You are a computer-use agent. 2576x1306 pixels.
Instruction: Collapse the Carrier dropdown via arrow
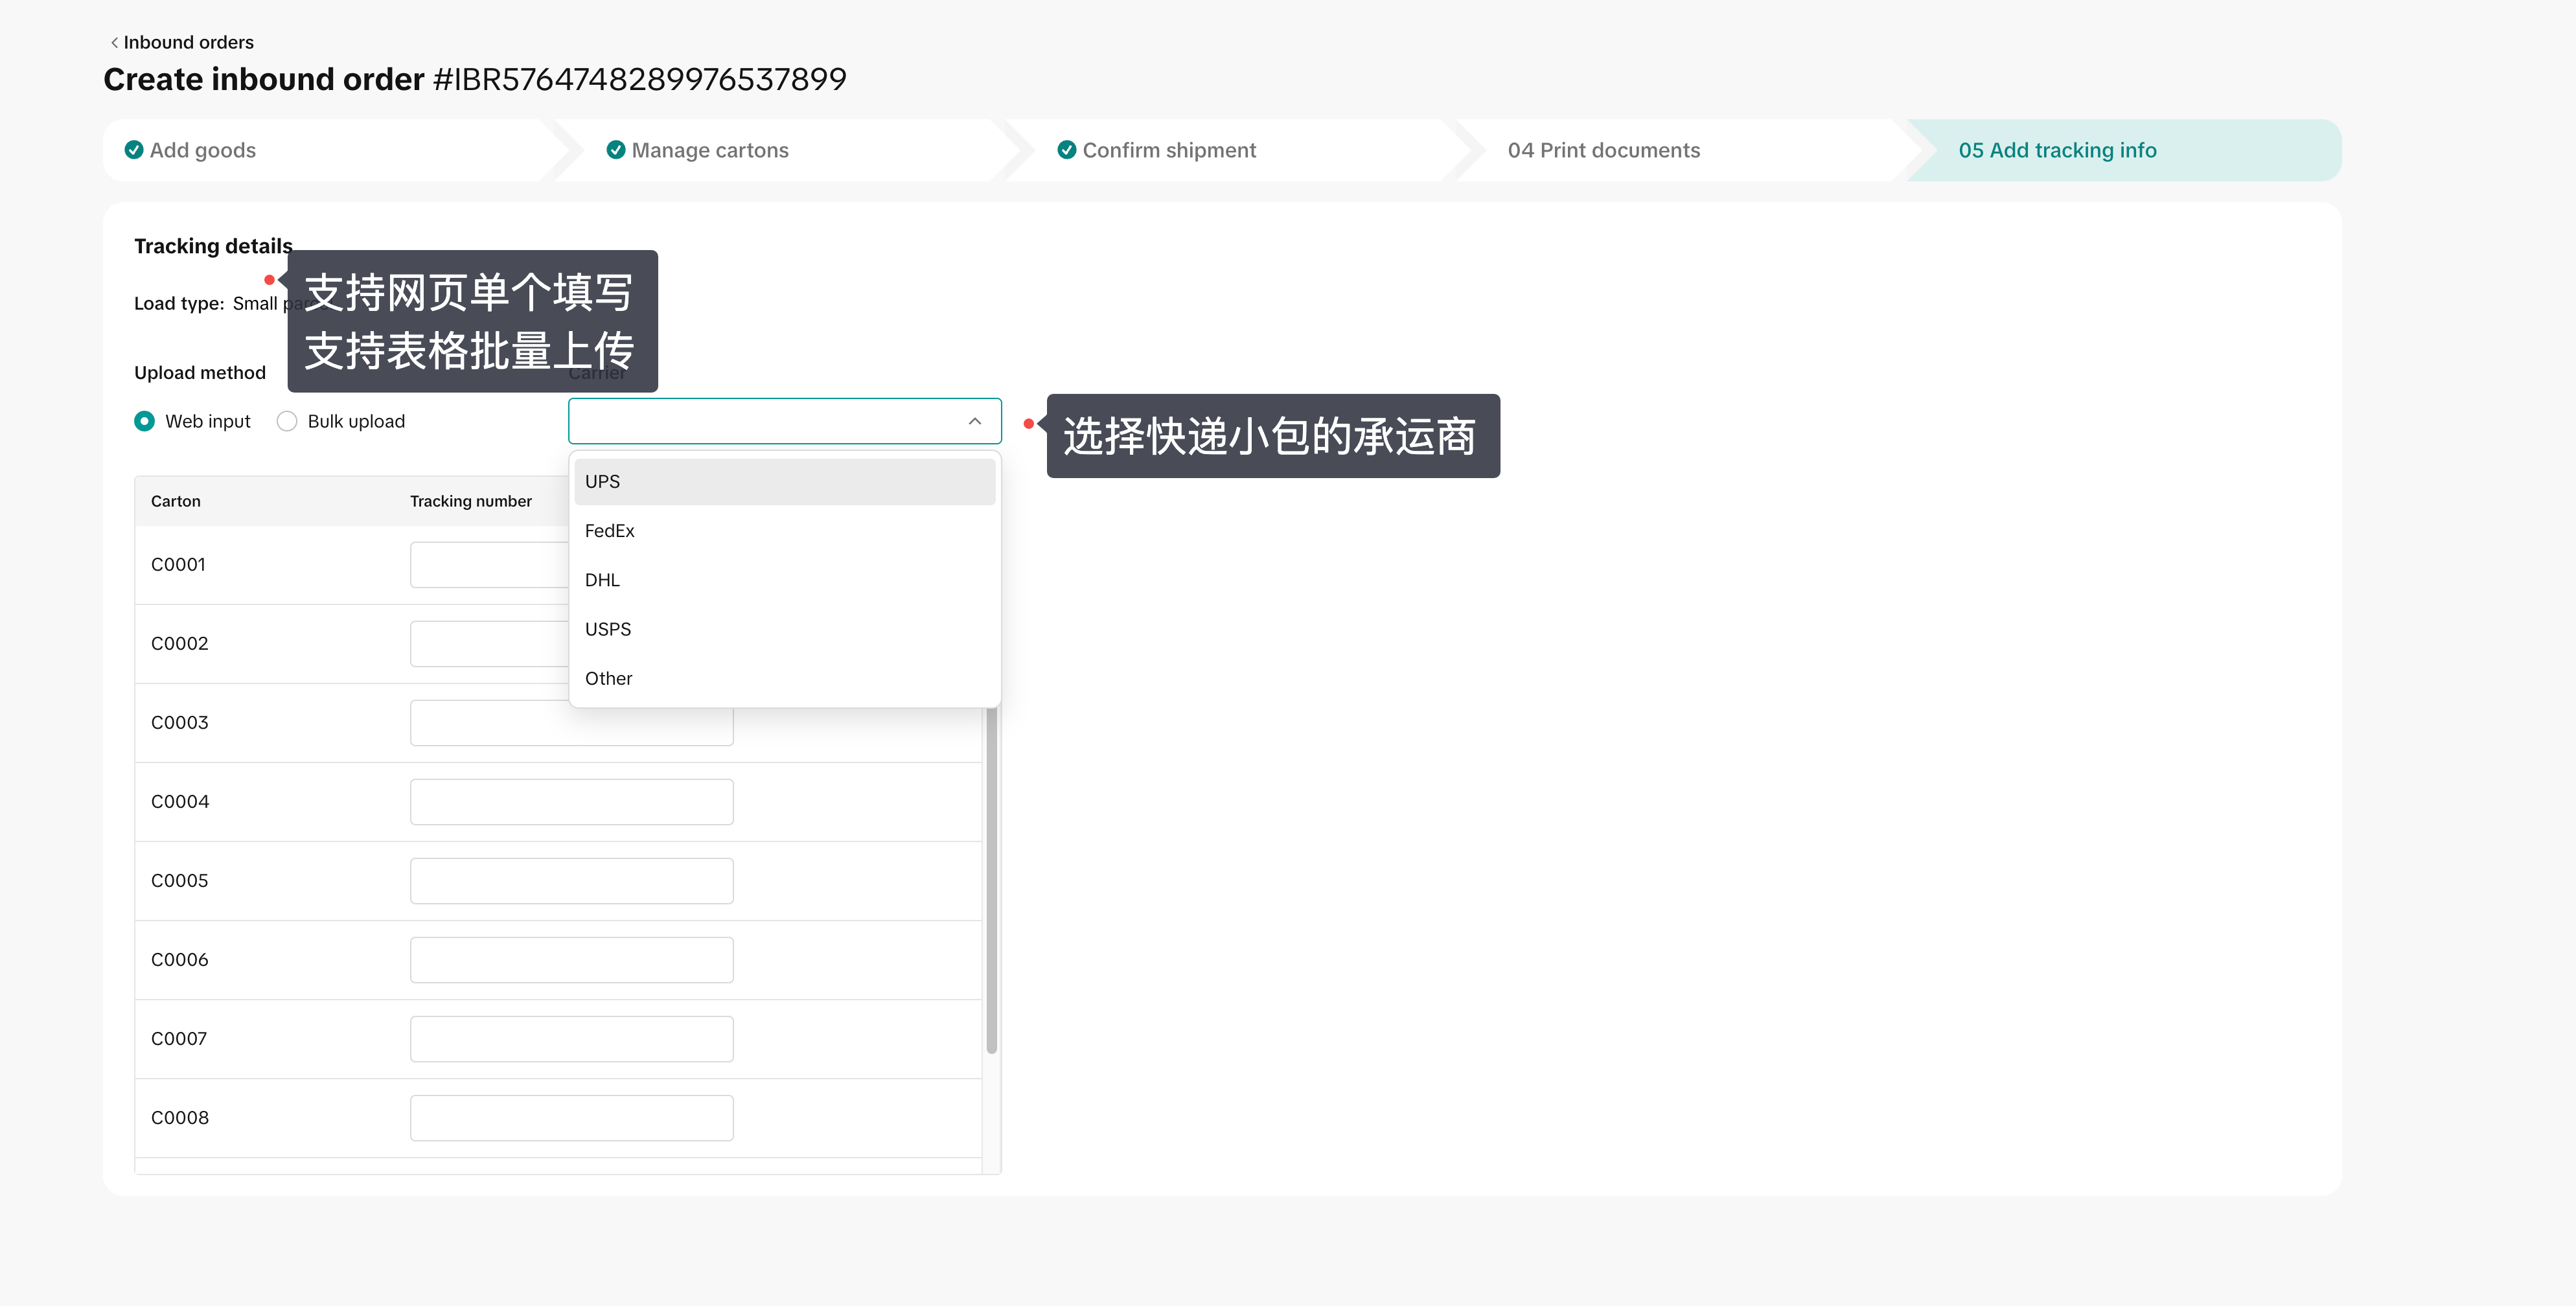(x=974, y=421)
